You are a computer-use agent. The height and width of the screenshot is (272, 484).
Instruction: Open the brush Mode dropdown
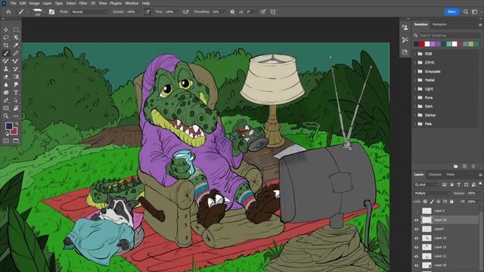tap(89, 12)
